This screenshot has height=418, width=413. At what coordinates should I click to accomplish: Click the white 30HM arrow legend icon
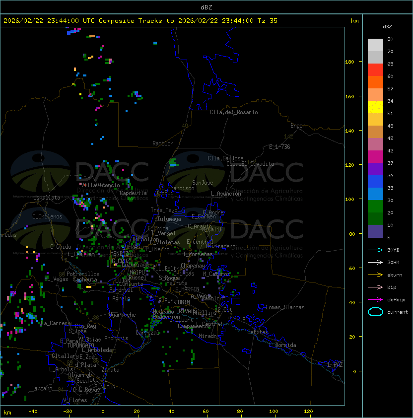point(375,263)
